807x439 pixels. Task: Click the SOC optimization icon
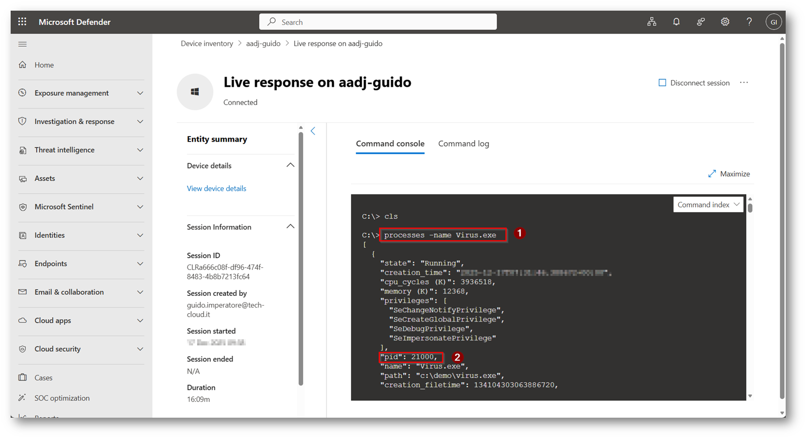(22, 398)
